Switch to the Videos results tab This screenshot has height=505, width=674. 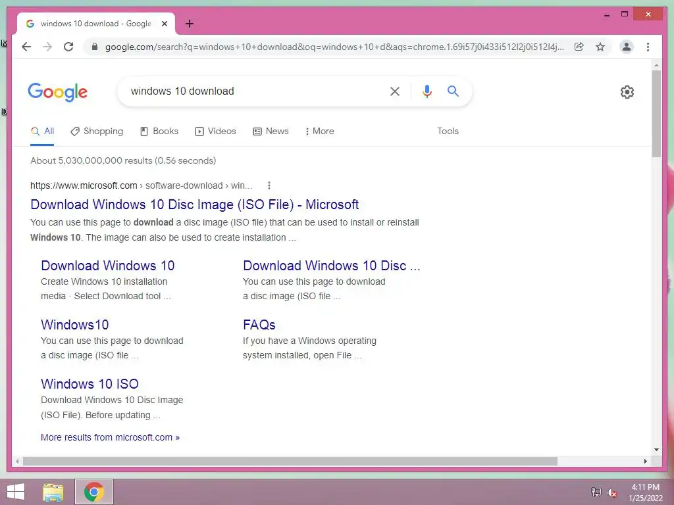(215, 132)
